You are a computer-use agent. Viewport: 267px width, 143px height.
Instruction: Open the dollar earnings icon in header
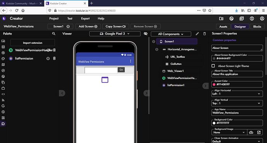[252, 19]
